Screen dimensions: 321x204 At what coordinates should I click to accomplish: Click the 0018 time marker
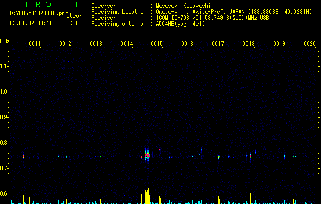coord(249,44)
